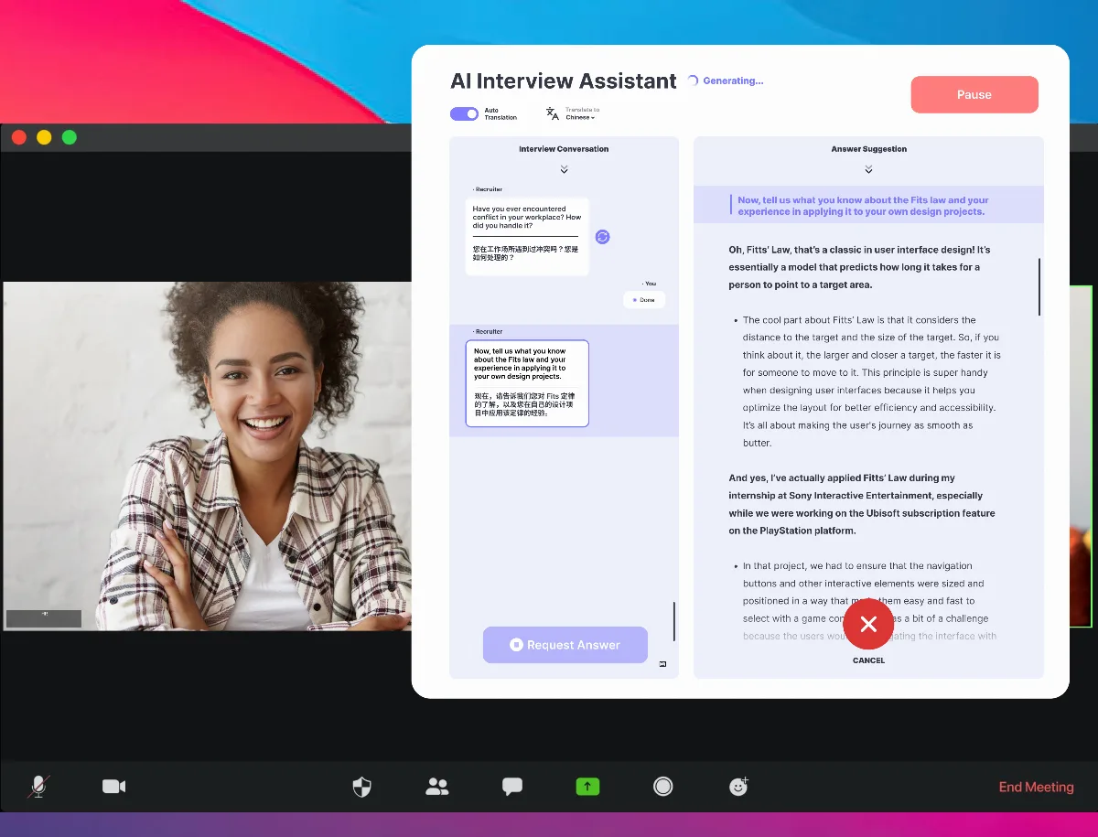Click End Meeting
1098x837 pixels.
click(1036, 787)
